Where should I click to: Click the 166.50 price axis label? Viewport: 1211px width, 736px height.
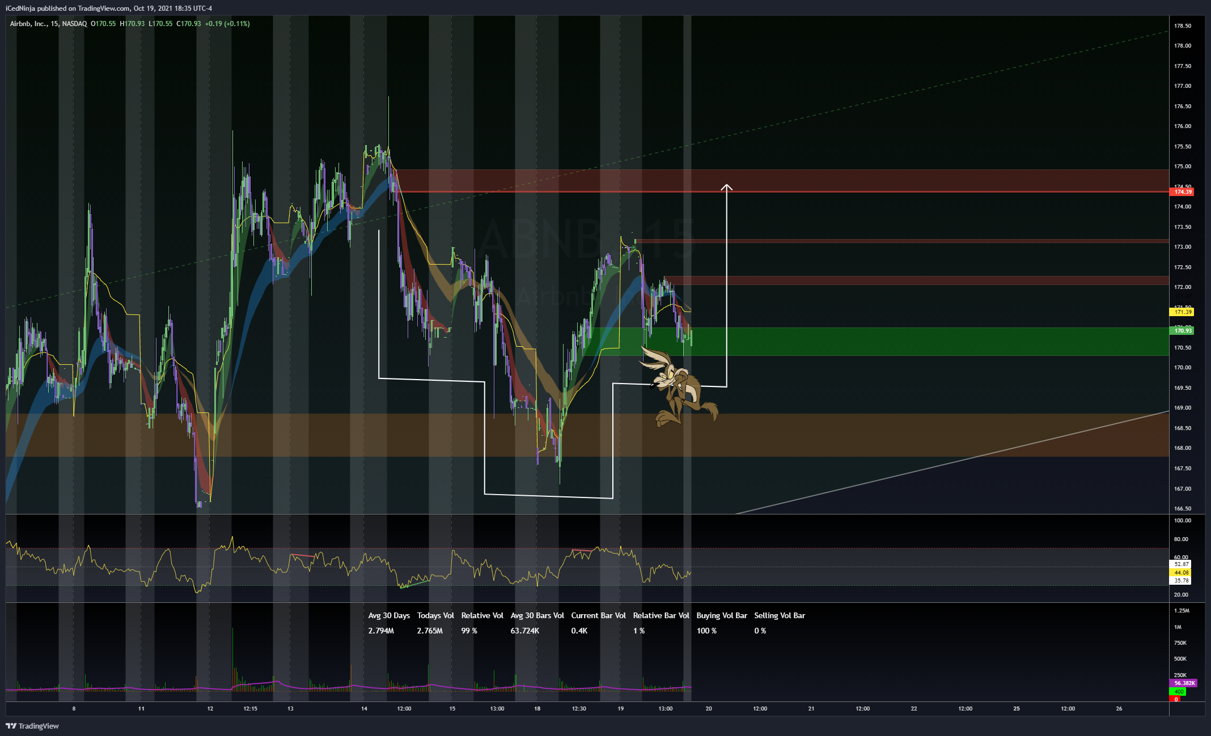click(x=1182, y=509)
